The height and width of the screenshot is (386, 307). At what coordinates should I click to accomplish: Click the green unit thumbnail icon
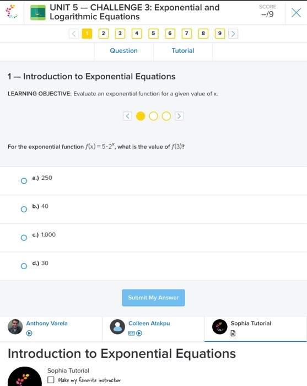(x=38, y=13)
